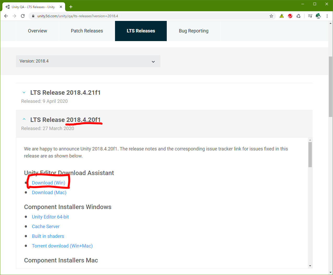Expand LTS Release 2018.4.21f1 section
This screenshot has height=275, width=333.
(24, 92)
